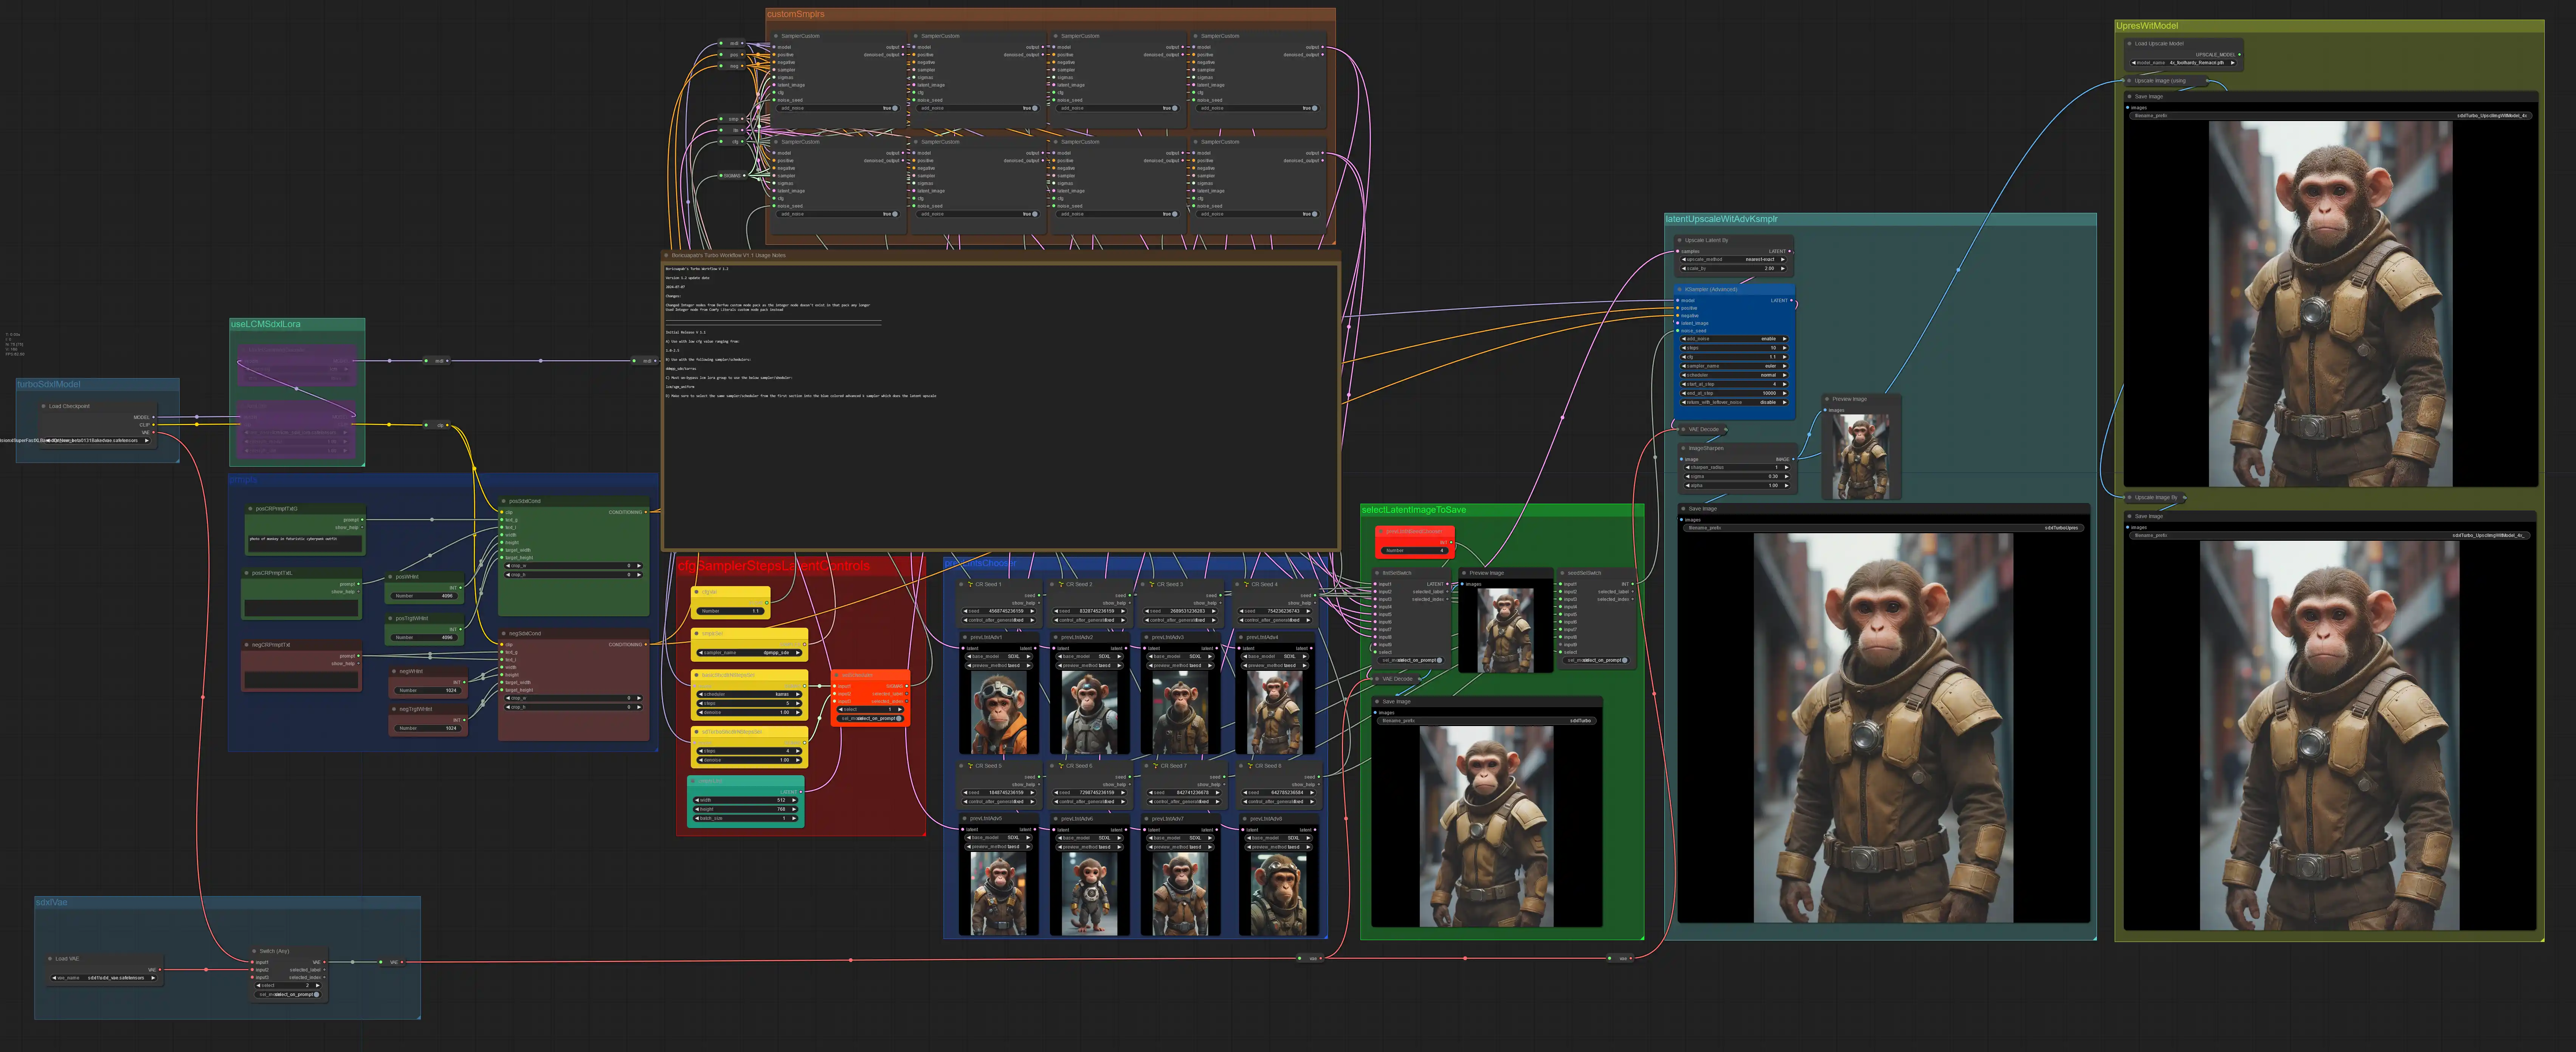Click the seedling icon on CR Seed 7
The height and width of the screenshot is (1052, 2576).
pos(1155,766)
